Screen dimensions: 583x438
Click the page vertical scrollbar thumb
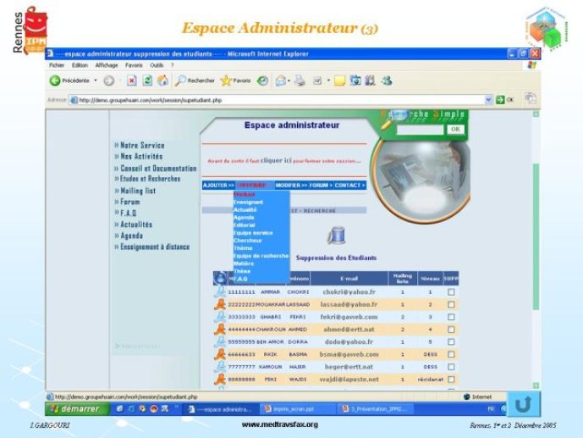click(536, 236)
